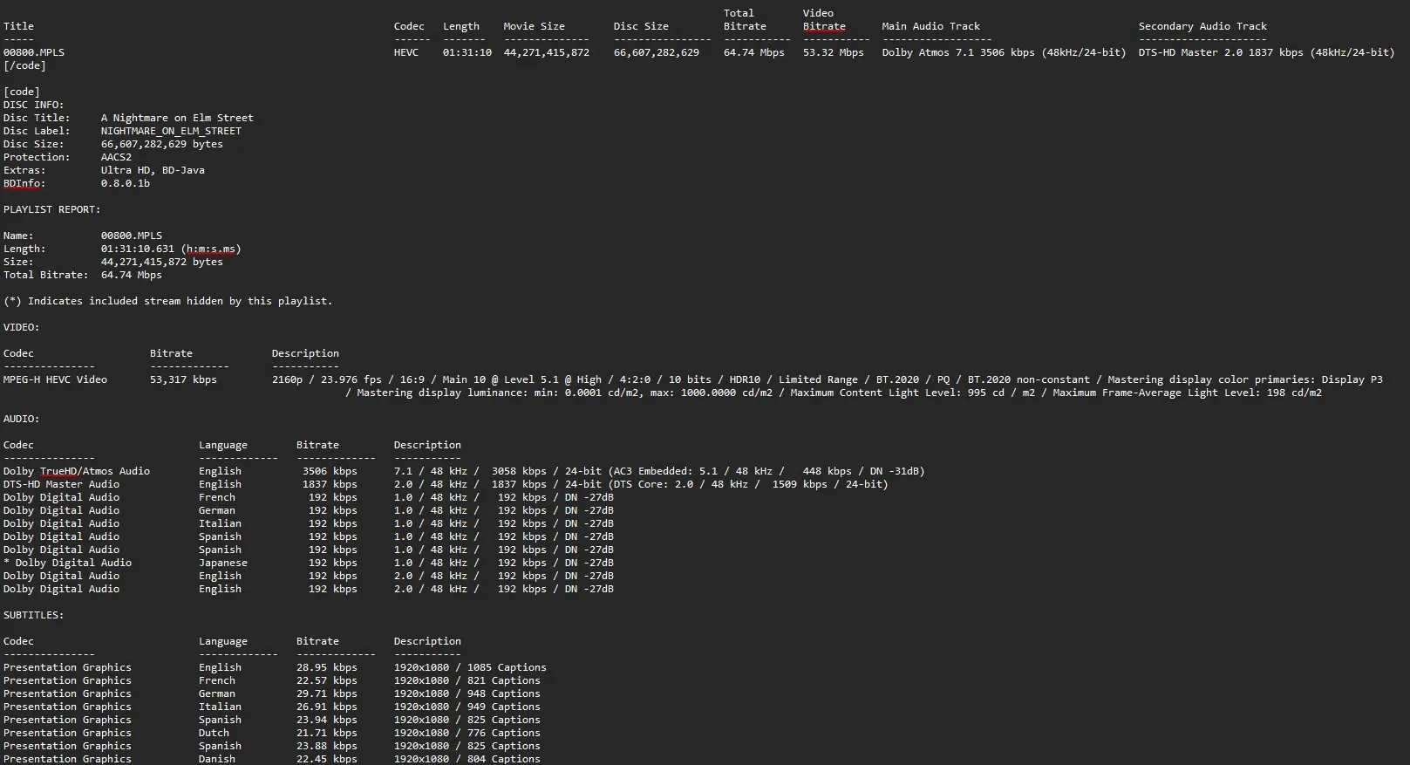Click the PLAYLIST REPORT heading
This screenshot has width=1410, height=765.
tap(51, 209)
